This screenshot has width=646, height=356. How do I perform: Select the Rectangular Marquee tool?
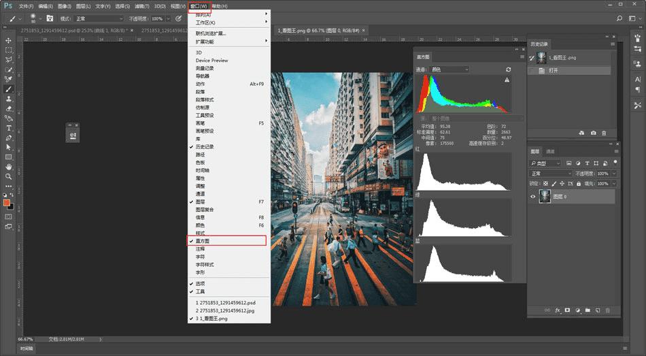point(9,50)
